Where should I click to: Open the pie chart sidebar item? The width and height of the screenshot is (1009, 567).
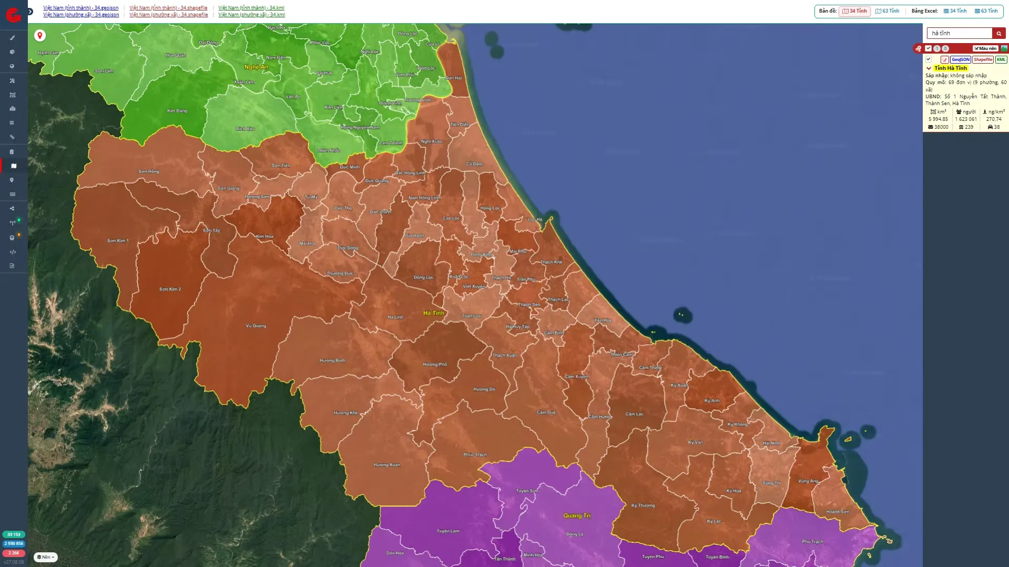[x=12, y=52]
